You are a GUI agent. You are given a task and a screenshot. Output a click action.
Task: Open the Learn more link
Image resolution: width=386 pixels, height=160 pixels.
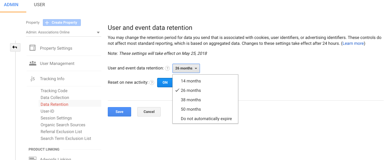[353, 43]
